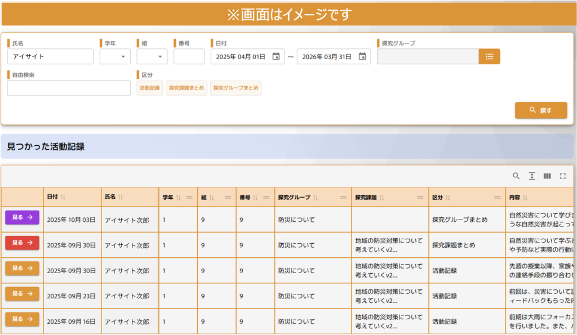This screenshot has height=335, width=577.
Task: Toggle full screen table view
Action: pyautogui.click(x=562, y=176)
